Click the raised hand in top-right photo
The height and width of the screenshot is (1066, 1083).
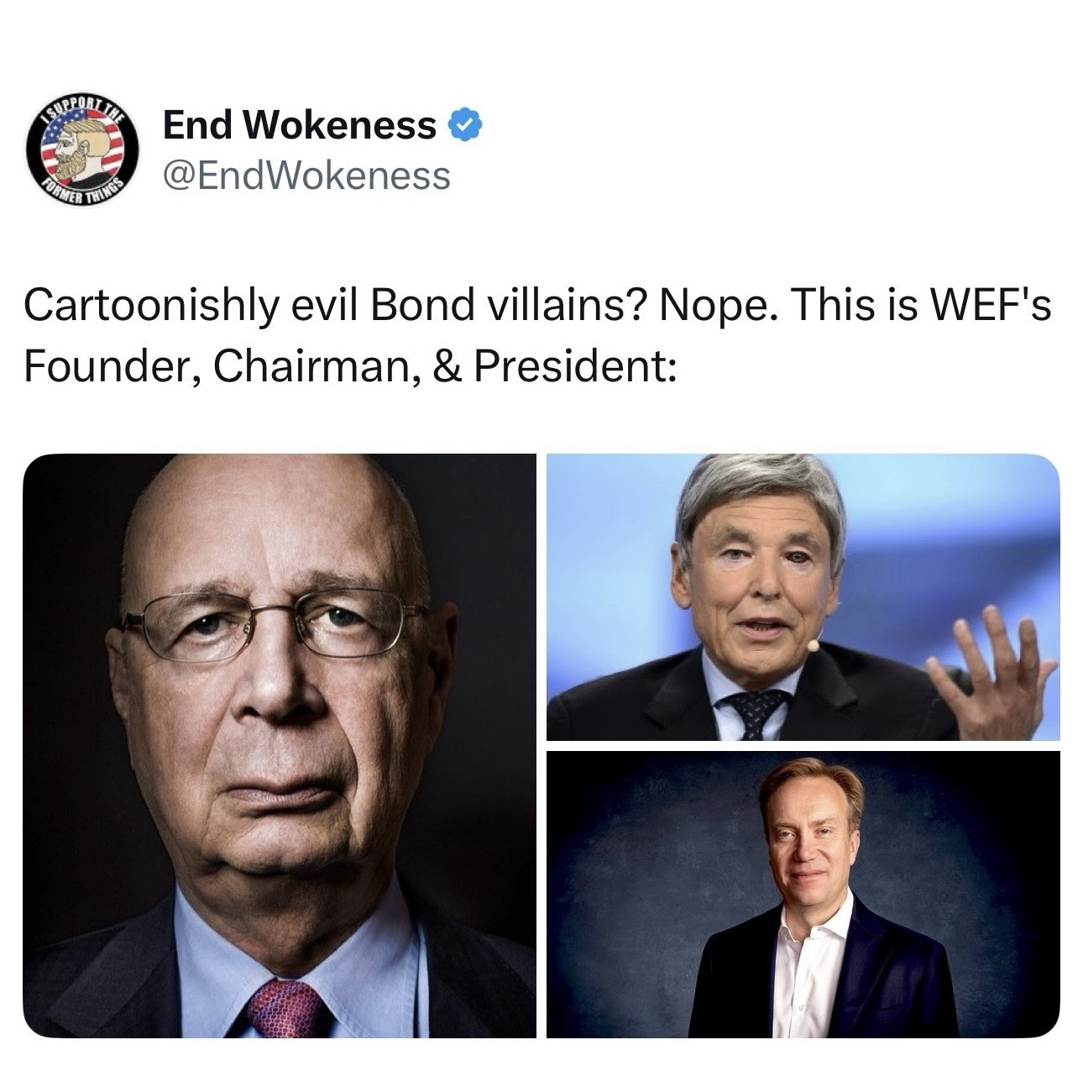(991, 672)
